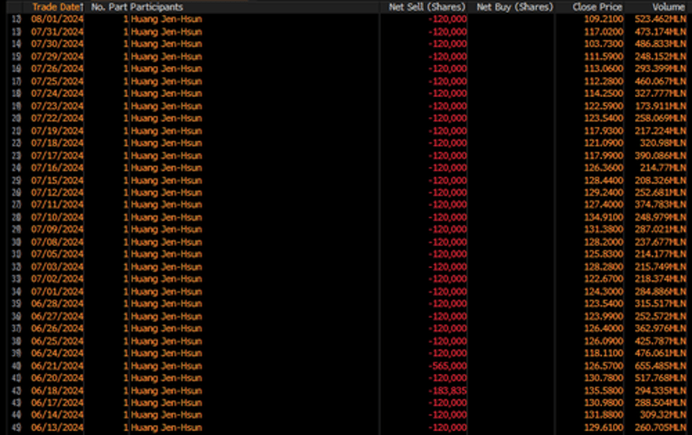Click volume 173.911MLN
Image resolution: width=692 pixels, height=435 pixels.
[661, 106]
